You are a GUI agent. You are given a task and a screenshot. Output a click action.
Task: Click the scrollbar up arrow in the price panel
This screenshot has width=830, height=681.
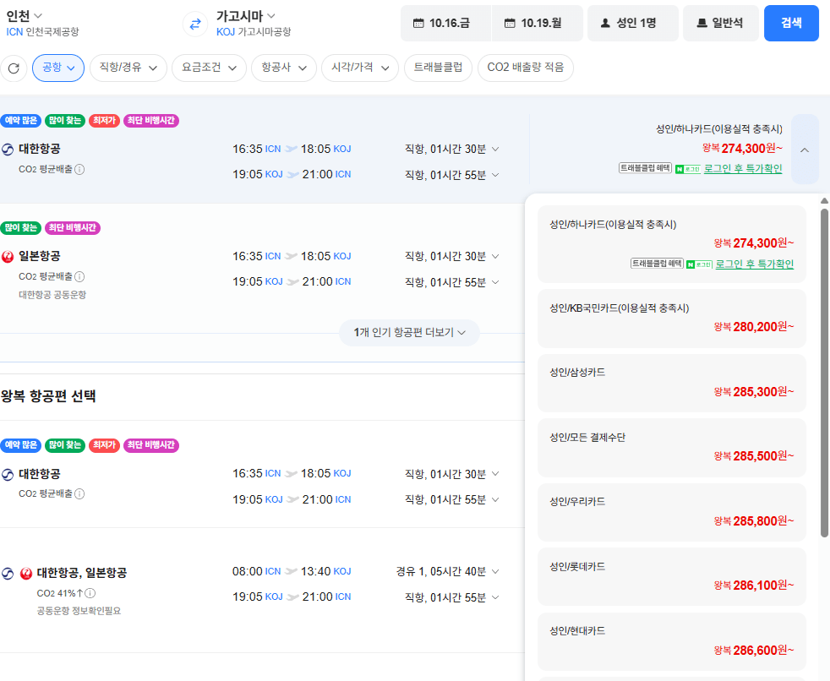pos(824,200)
